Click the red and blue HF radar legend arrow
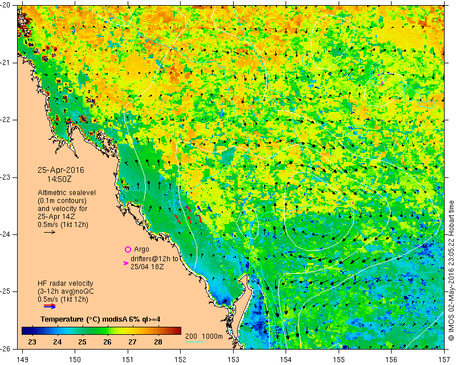The image size is (456, 365). [x=50, y=306]
